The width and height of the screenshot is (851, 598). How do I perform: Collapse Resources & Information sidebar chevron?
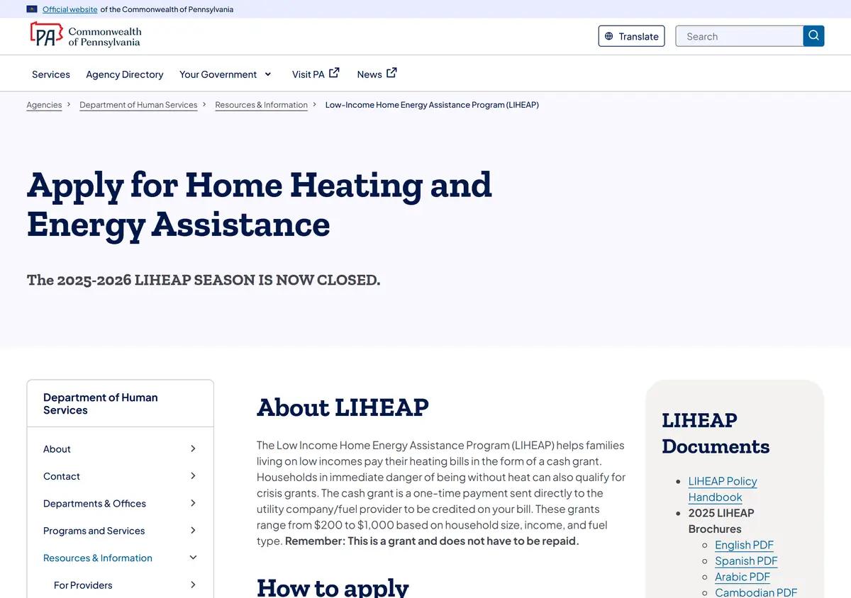tap(193, 558)
